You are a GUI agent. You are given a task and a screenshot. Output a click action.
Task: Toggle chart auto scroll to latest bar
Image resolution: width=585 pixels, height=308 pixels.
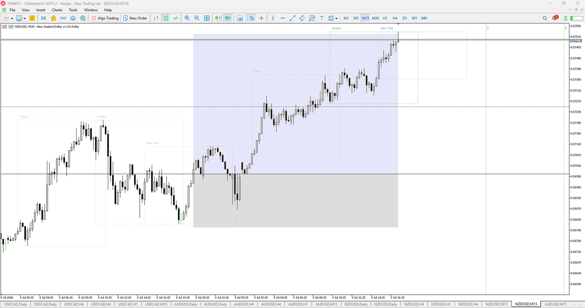[217, 18]
